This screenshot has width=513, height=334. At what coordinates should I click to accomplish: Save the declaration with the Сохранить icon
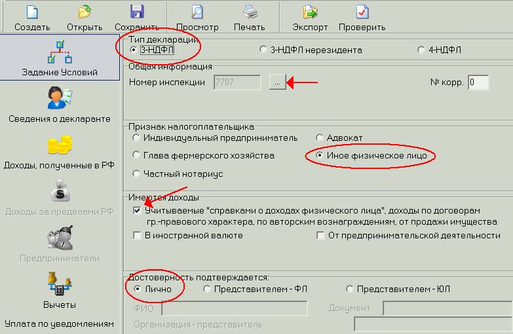pyautogui.click(x=137, y=12)
